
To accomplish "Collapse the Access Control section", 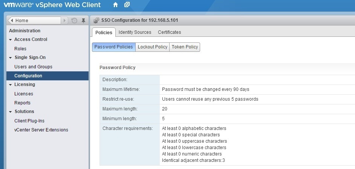I will tap(11, 40).
